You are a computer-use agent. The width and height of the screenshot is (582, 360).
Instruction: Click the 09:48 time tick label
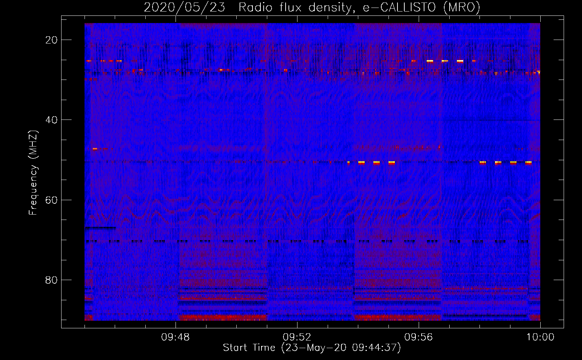[176, 337]
